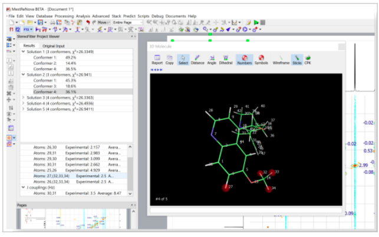Switch to Wireframe rendering
Screen dimensions: 379x237
coord(281,60)
